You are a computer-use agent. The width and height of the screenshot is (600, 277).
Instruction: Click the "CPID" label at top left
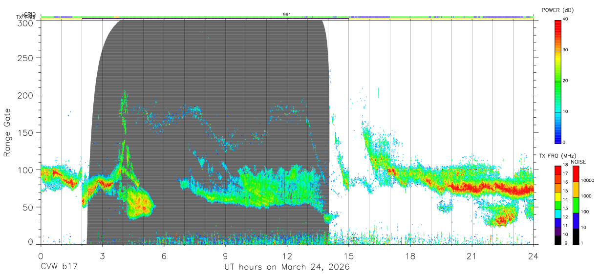click(x=30, y=14)
